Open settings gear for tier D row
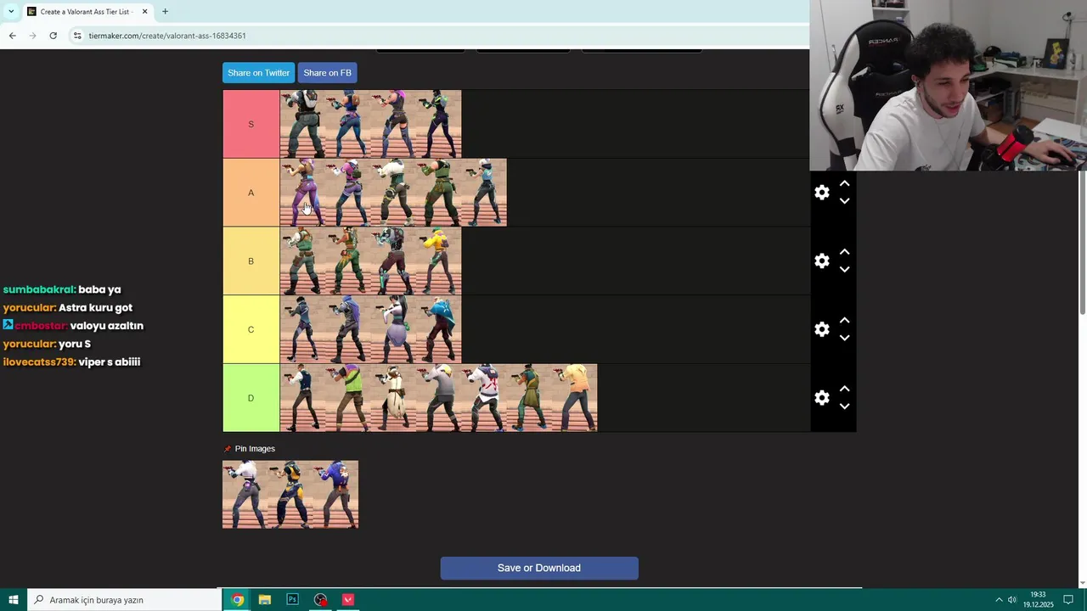Image resolution: width=1087 pixels, height=611 pixels. tap(821, 398)
